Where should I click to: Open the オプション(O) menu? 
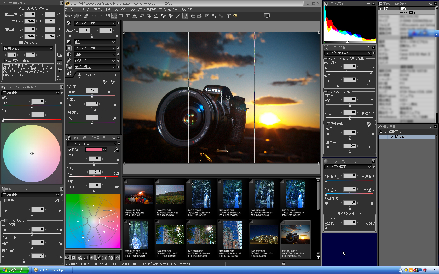168,9
